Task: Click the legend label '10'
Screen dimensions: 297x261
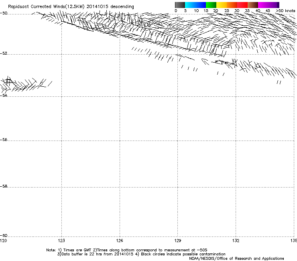Action: click(196, 11)
